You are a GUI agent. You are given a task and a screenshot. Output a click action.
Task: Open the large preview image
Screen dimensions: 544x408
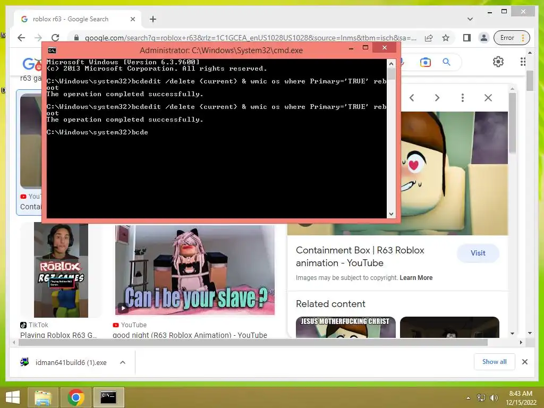[455, 173]
